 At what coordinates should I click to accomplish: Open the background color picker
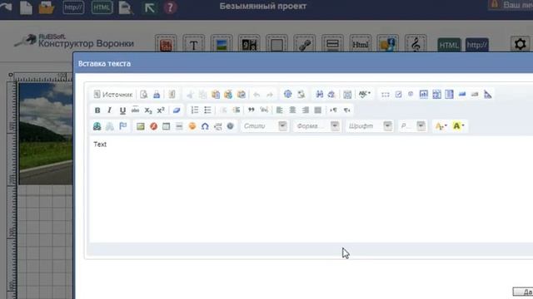[x=459, y=126]
